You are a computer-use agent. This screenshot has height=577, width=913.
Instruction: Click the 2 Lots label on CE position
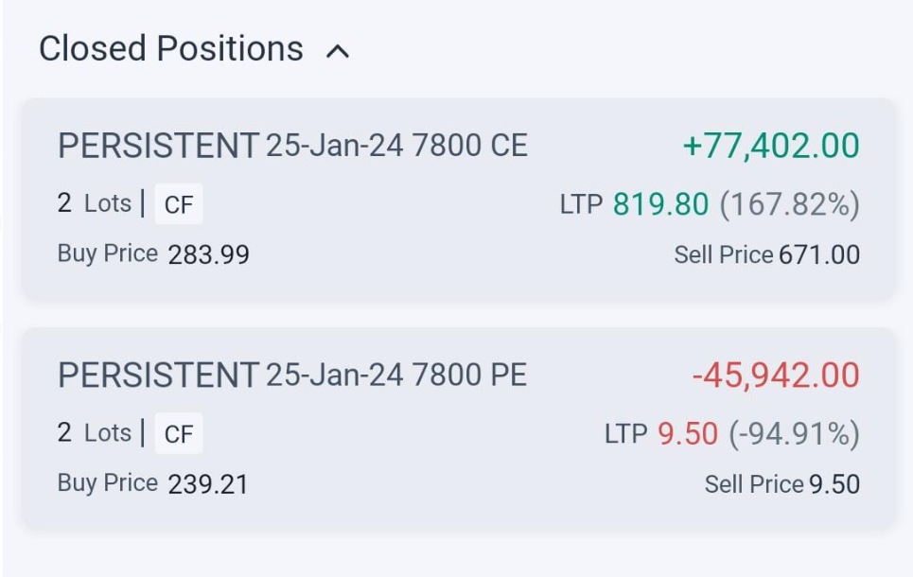pyautogui.click(x=94, y=202)
